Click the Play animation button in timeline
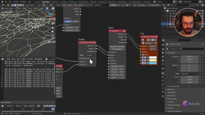 coord(52,106)
